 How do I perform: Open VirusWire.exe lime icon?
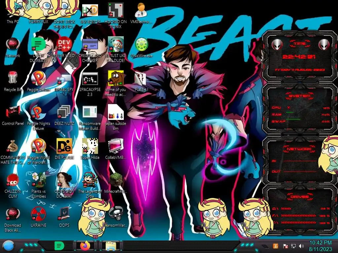(x=141, y=47)
